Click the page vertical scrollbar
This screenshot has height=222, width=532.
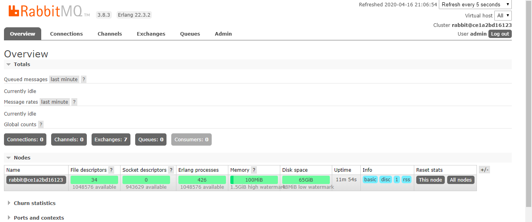coord(528,103)
